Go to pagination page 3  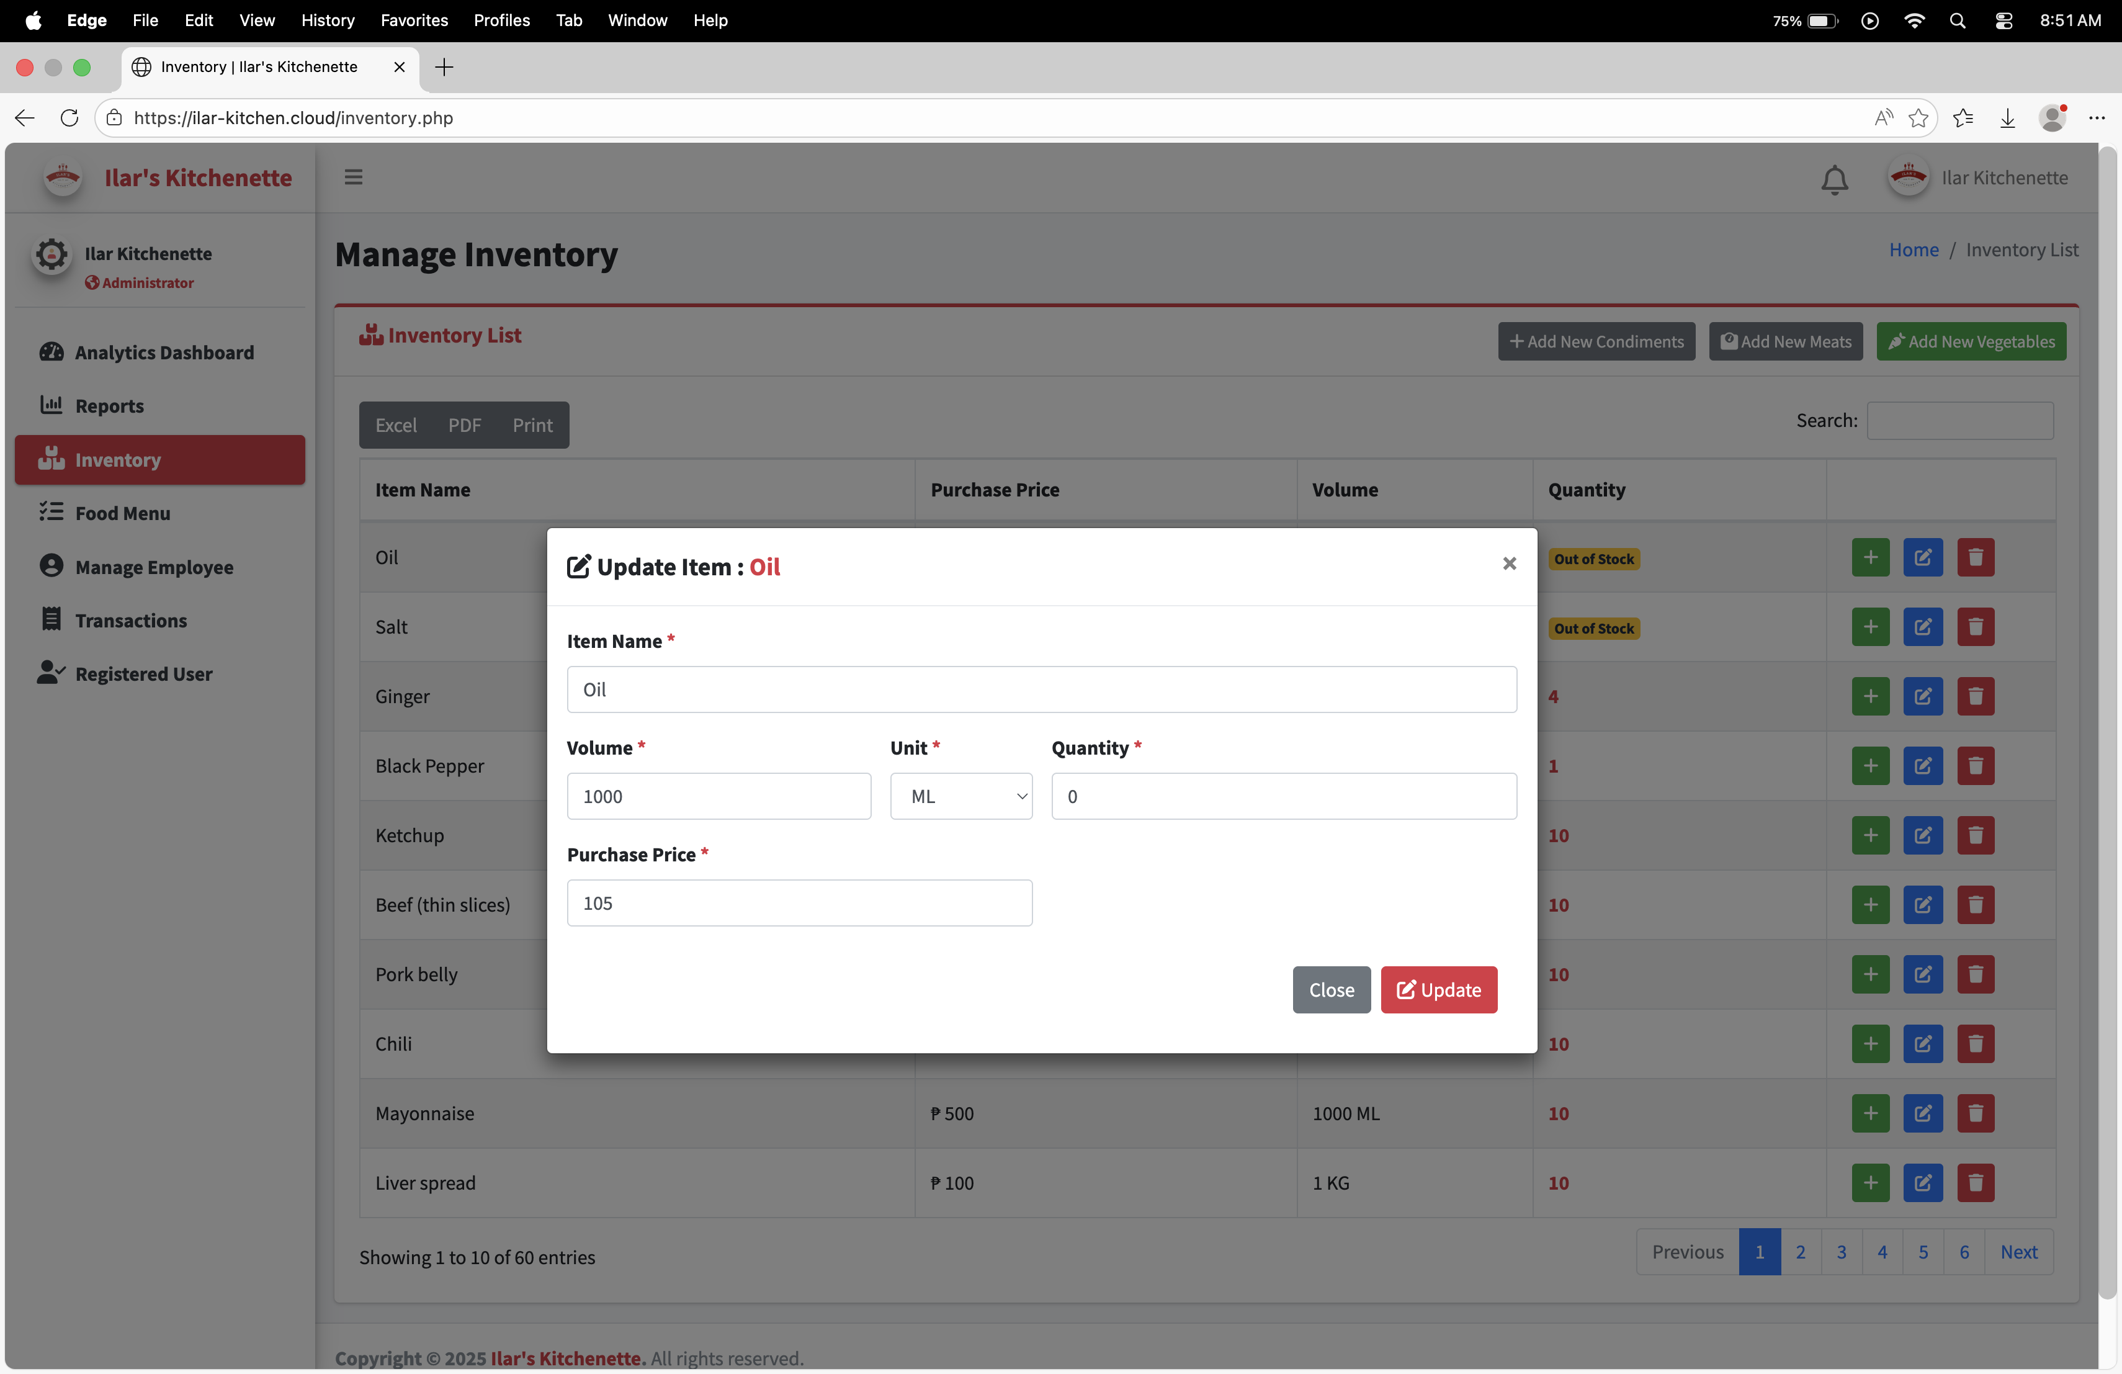tap(1841, 1252)
